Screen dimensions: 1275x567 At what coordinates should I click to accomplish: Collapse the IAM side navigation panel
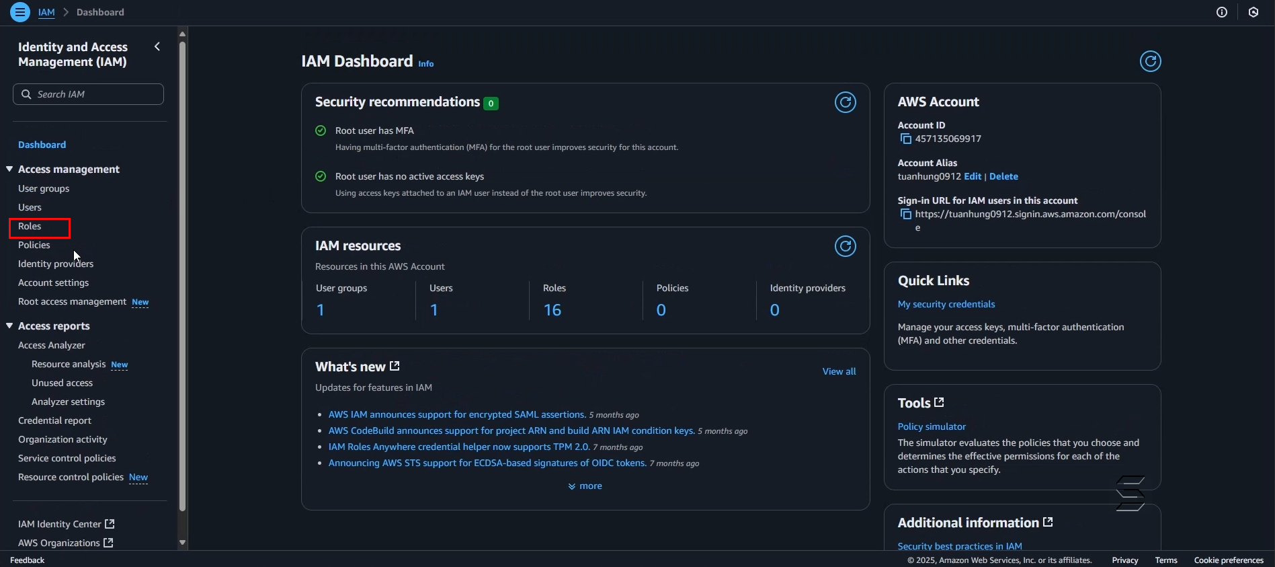click(x=157, y=46)
